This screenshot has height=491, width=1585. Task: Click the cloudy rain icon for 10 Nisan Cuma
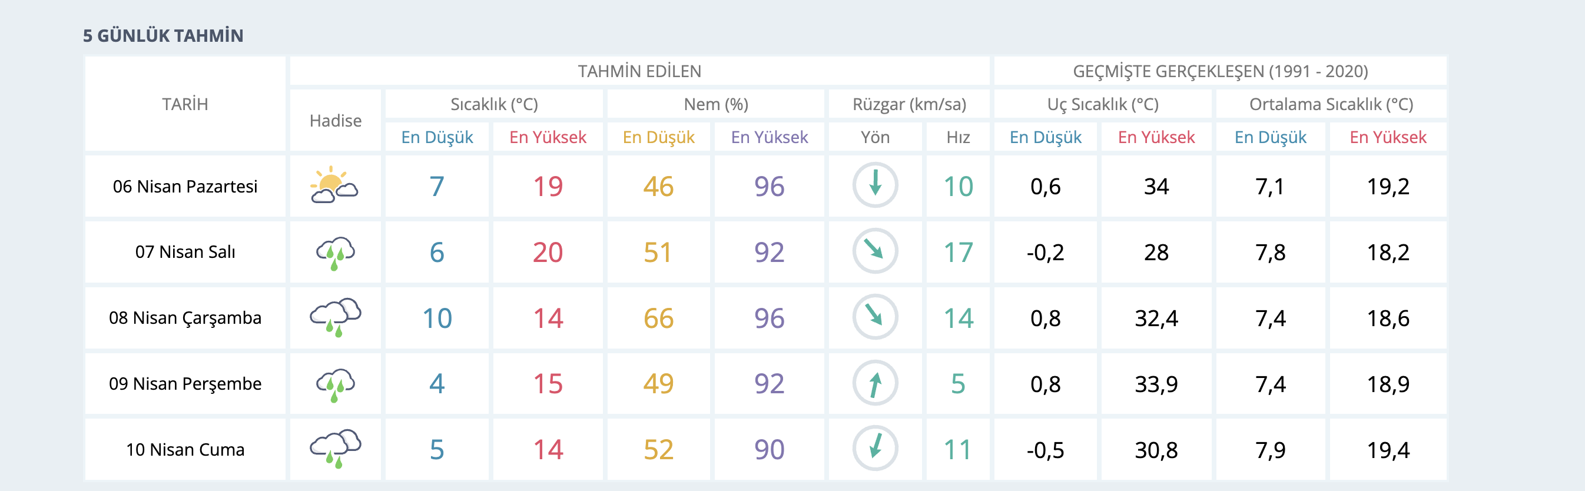tap(336, 449)
